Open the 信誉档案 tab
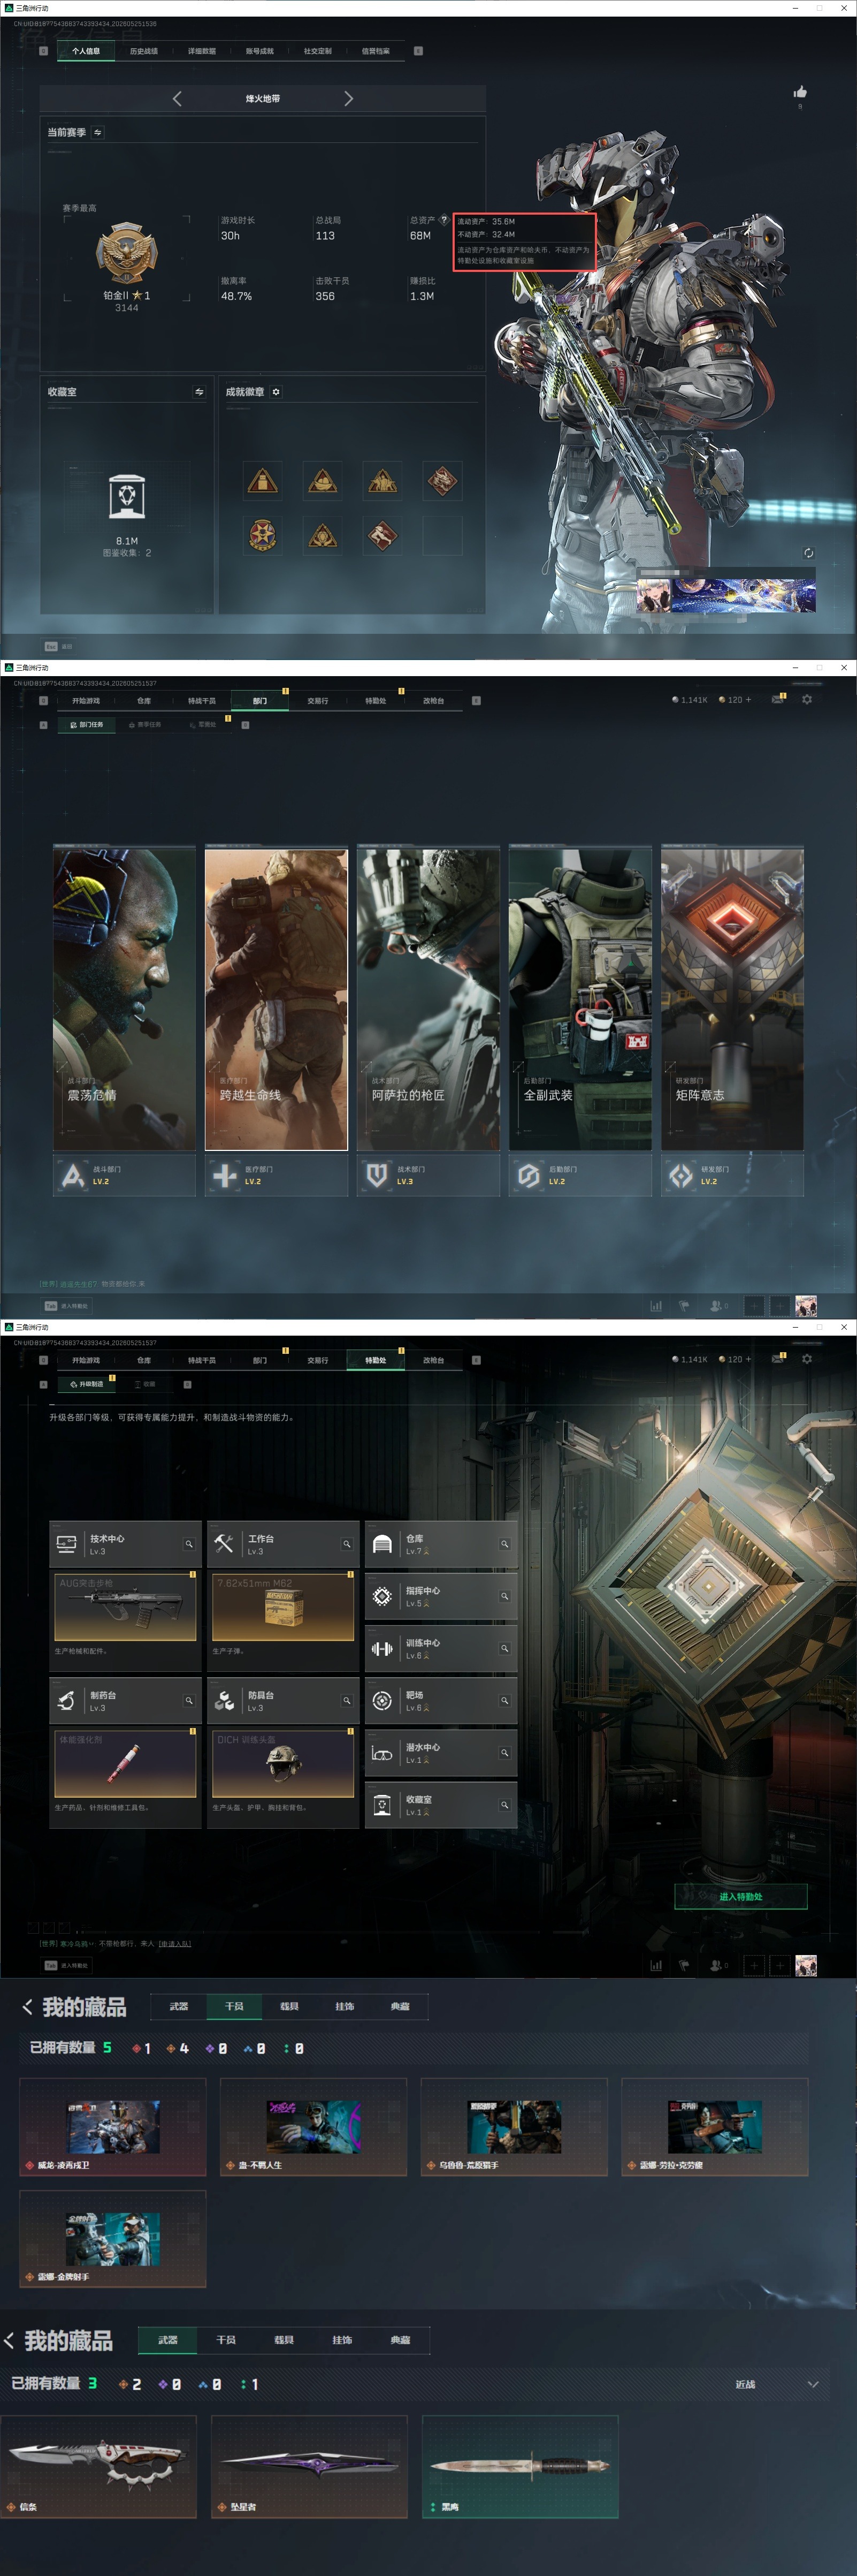The width and height of the screenshot is (857, 2576). point(376,51)
